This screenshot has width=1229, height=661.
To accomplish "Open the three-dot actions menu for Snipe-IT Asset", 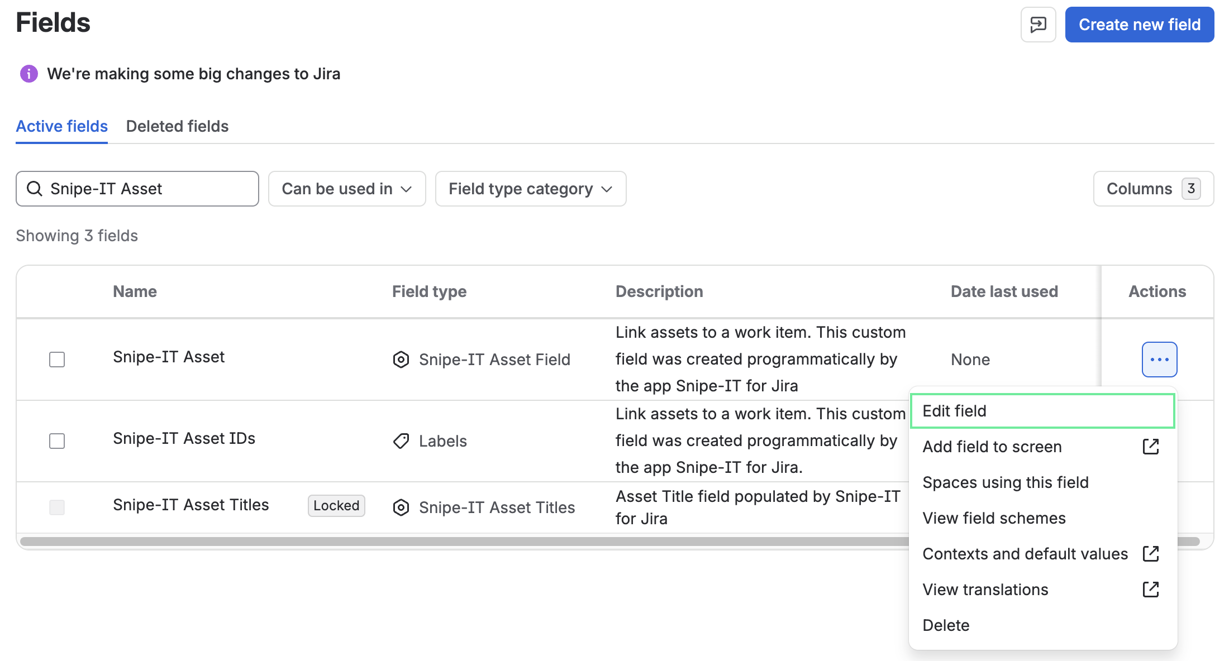I will click(1160, 360).
